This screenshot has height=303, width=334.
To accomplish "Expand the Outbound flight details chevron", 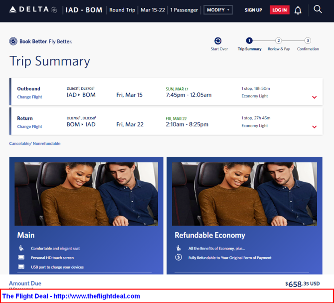I will (x=314, y=97).
